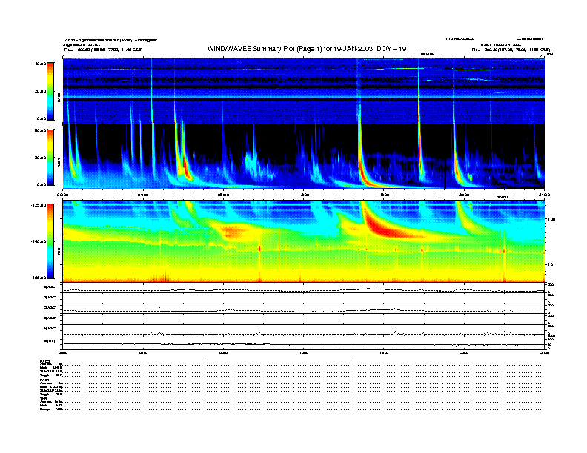Click the TNR heading in the footer status table
587x453 pixels.
(43, 399)
